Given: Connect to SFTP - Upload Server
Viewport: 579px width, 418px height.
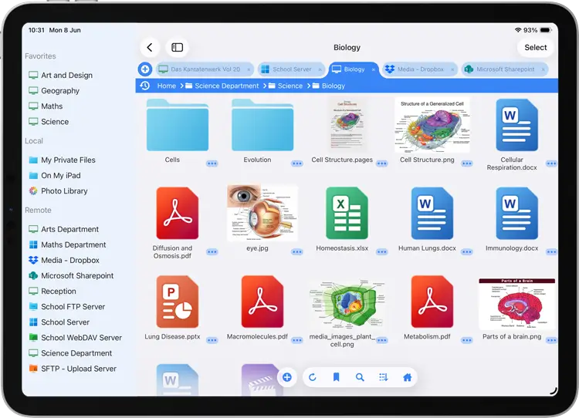Looking at the screenshot, I should point(73,369).
